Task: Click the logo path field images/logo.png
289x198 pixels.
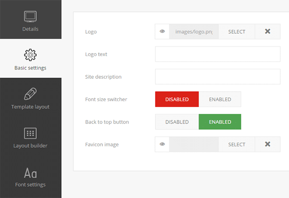Action: point(194,32)
